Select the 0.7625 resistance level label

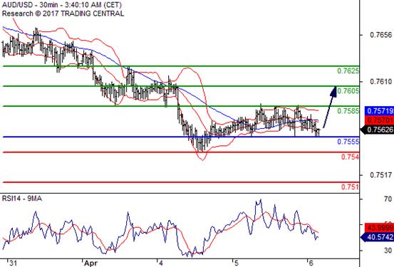pyautogui.click(x=348, y=70)
